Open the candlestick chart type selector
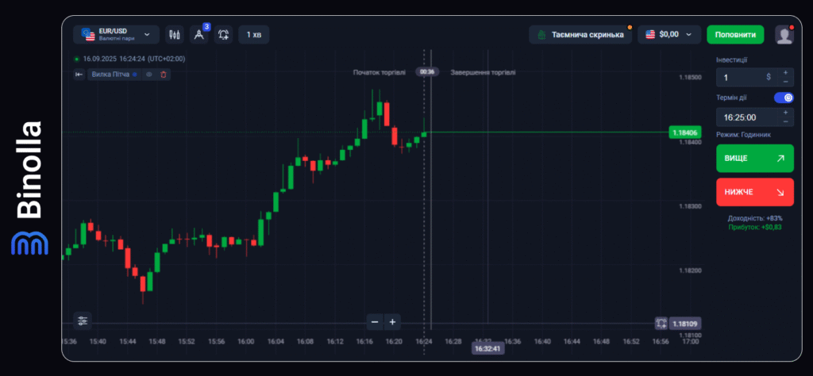 pos(175,35)
